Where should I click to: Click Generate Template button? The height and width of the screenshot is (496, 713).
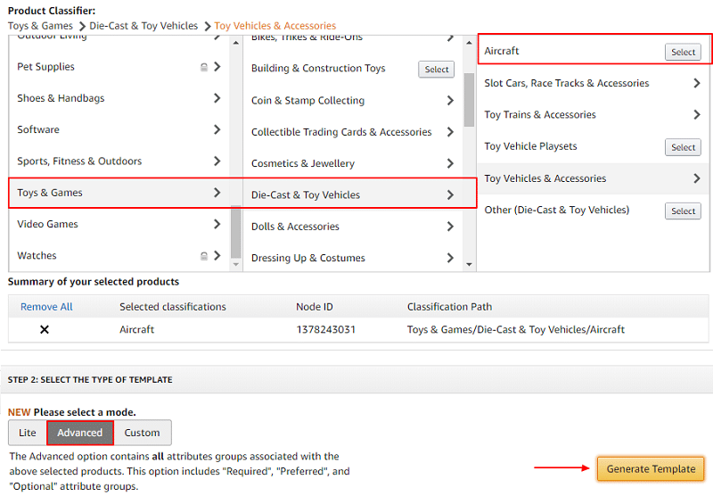(651, 468)
